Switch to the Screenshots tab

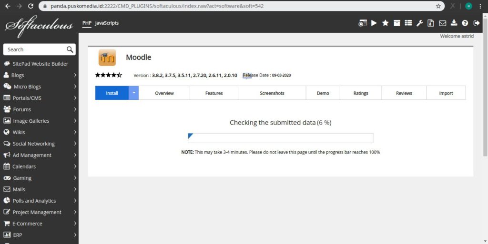272,93
